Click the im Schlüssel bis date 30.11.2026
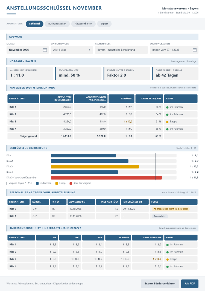The width and height of the screenshot is (205, 291). [x=129, y=209]
